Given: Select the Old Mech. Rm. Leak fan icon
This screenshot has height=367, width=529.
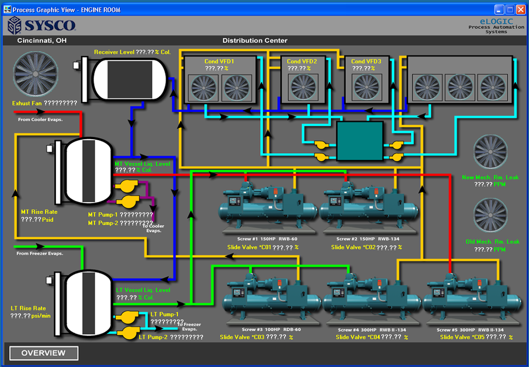Looking at the screenshot, I should tap(490, 215).
